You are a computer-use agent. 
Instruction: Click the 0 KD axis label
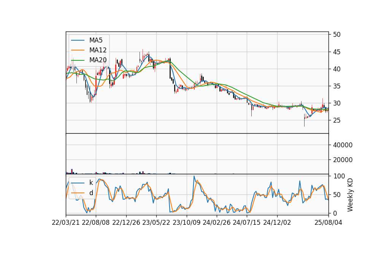(x=335, y=213)
